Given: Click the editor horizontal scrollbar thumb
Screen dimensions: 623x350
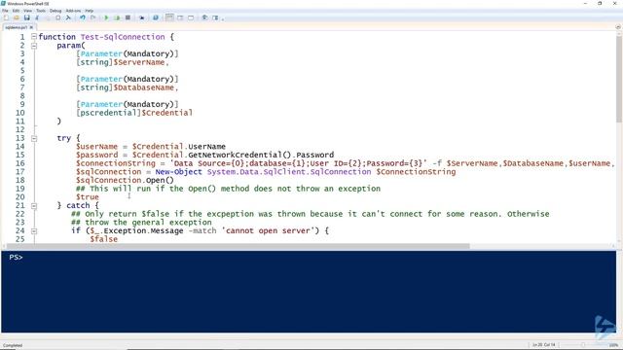Looking at the screenshot, I should [238, 246].
